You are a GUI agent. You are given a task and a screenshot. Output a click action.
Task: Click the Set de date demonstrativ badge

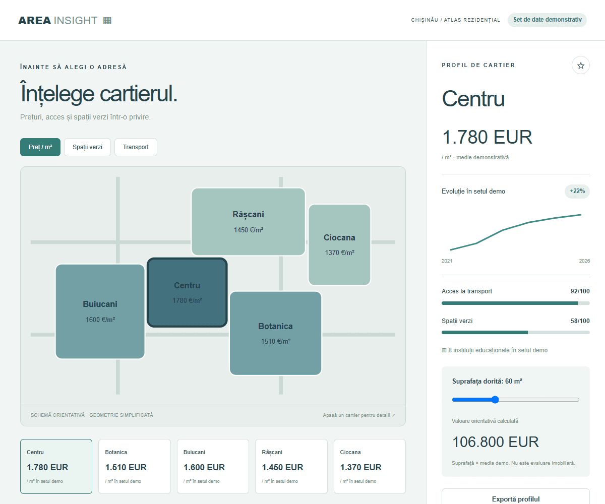(547, 20)
